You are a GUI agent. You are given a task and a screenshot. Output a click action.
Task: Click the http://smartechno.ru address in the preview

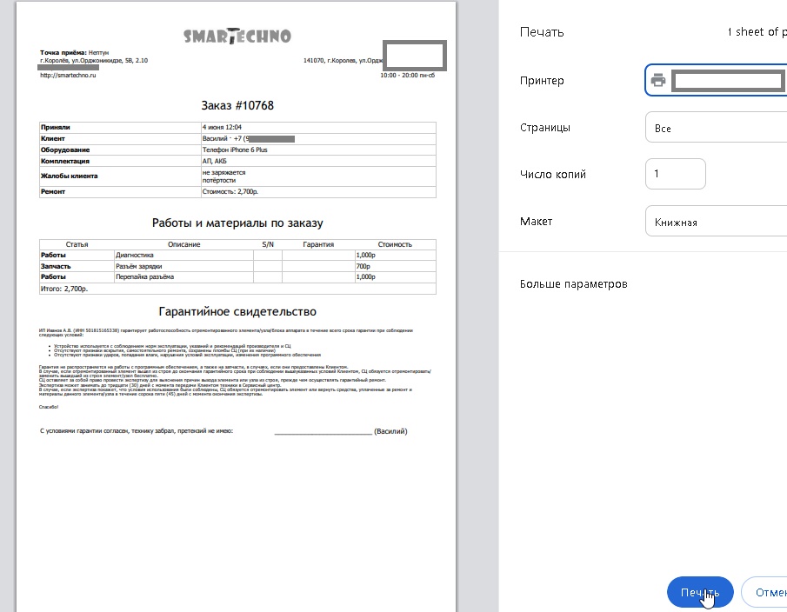pyautogui.click(x=68, y=76)
